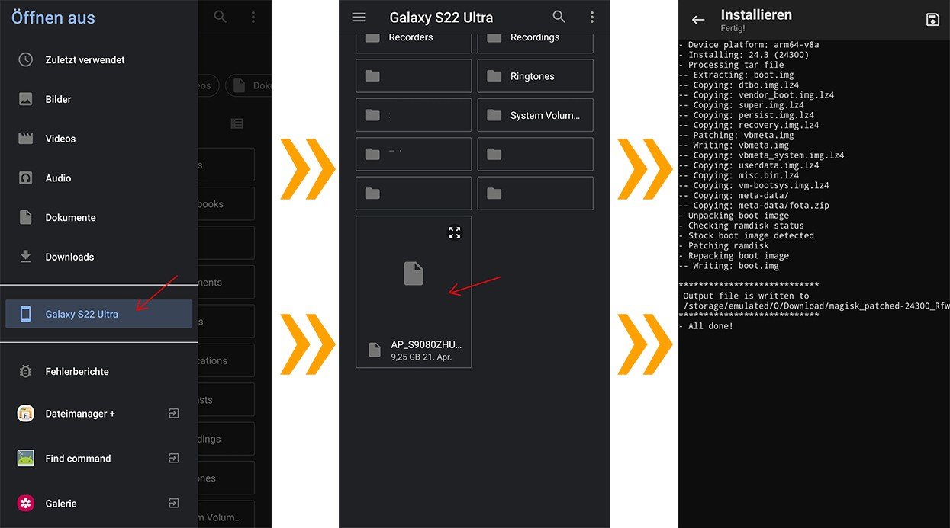
Task: Select Dokumente in the drawer
Action: click(x=98, y=217)
